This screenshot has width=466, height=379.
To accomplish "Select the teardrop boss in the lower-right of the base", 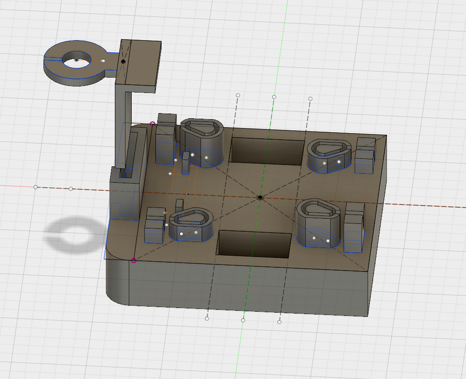I will (x=318, y=222).
